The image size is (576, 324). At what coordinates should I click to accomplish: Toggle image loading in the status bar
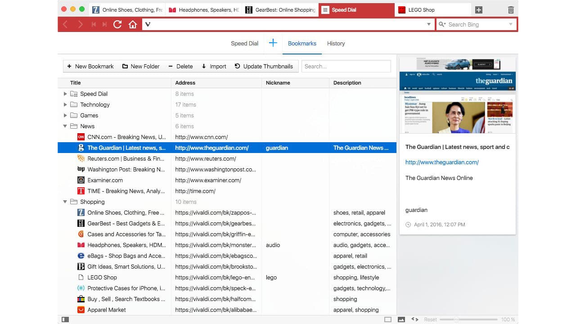coord(401,319)
